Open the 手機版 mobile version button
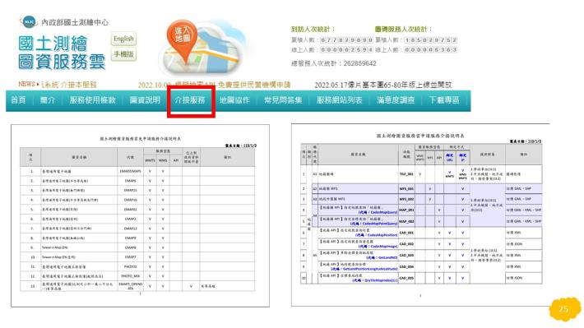The width and height of the screenshot is (584, 328). pyautogui.click(x=123, y=54)
